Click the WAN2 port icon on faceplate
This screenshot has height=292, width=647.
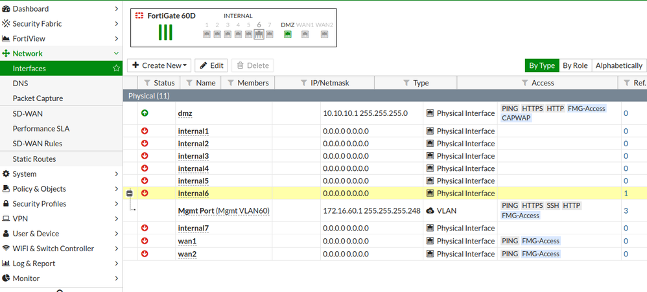tap(324, 34)
